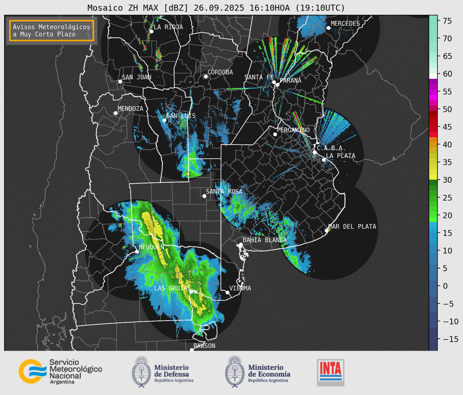Click the VIEDMA city marker dot
Viewport: 463px width, 395px height.
[228, 292]
